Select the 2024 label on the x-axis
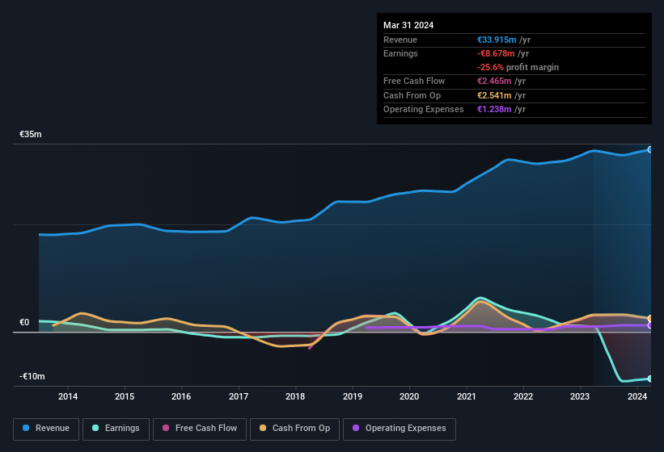 coord(637,396)
